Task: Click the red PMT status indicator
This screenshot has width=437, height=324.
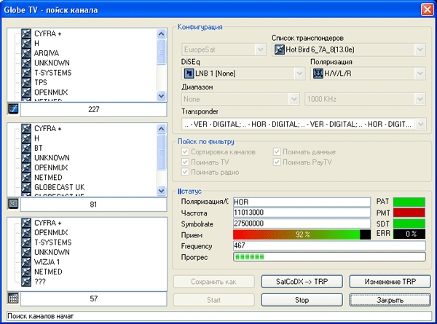Action: (x=409, y=213)
